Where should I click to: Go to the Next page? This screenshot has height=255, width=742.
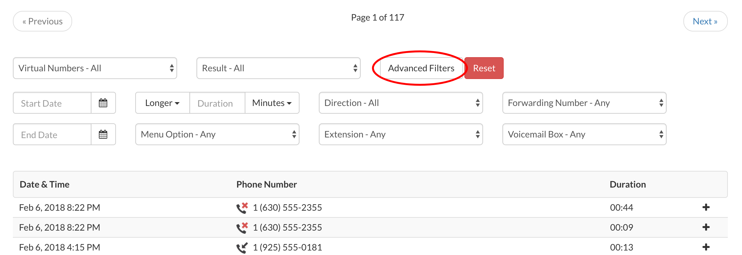click(x=705, y=21)
